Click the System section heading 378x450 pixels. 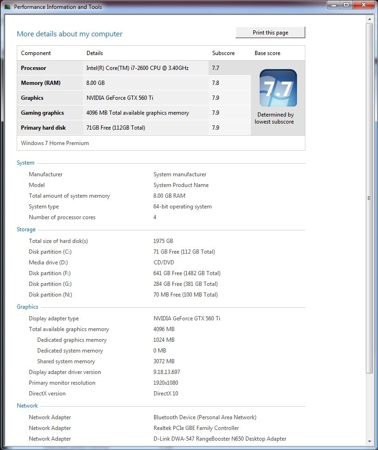pos(26,163)
